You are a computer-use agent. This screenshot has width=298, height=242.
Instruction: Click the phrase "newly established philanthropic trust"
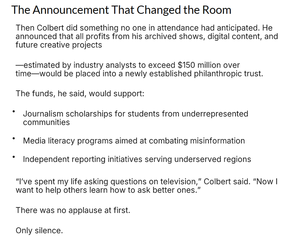point(194,74)
